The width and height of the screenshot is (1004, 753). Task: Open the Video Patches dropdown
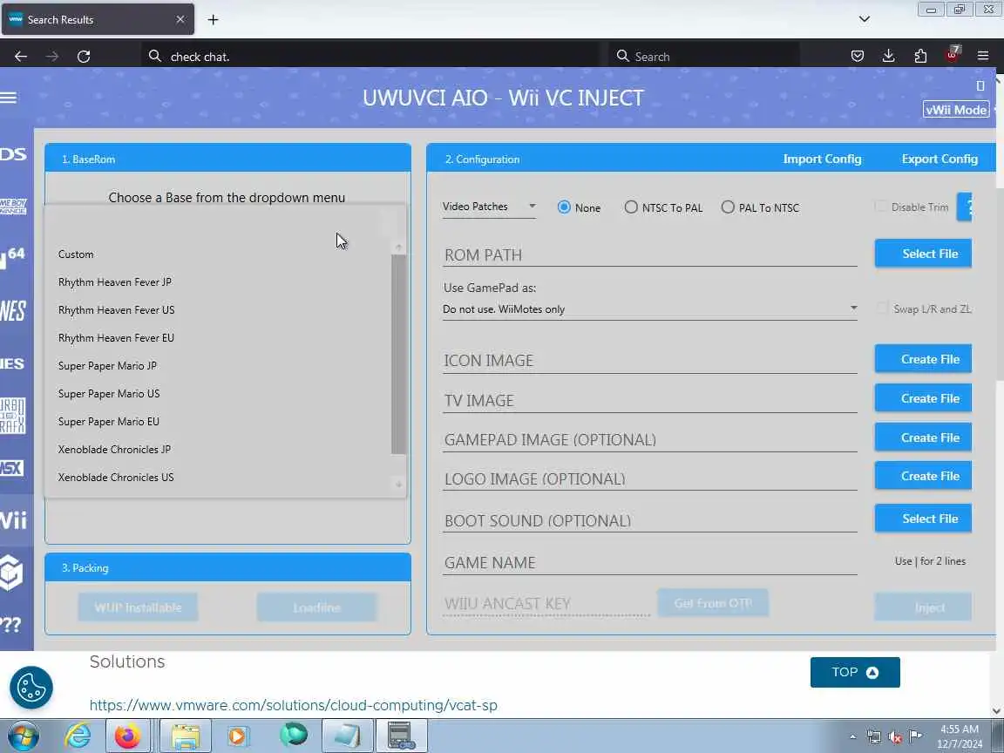pos(489,207)
